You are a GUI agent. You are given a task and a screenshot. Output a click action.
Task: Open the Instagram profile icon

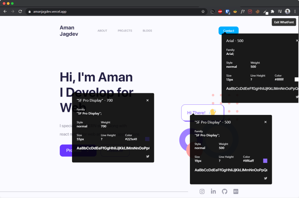[x=202, y=191]
